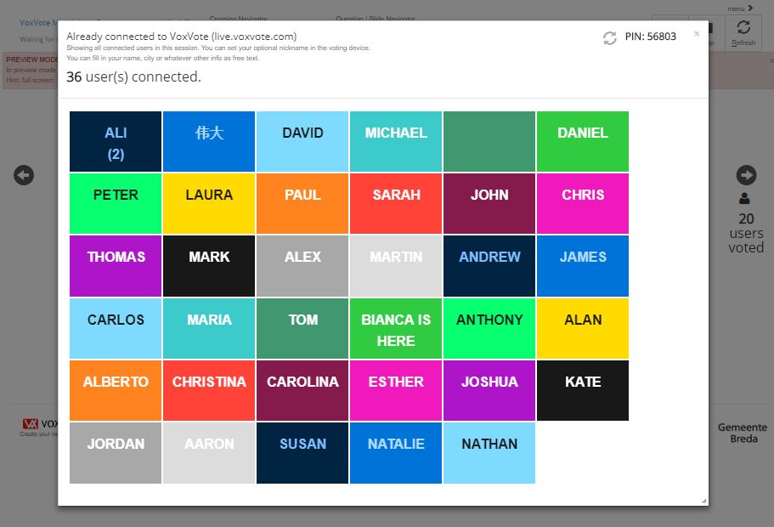Click the Refresh button in top toolbar
Image resolution: width=774 pixels, height=527 pixels.
click(x=743, y=34)
